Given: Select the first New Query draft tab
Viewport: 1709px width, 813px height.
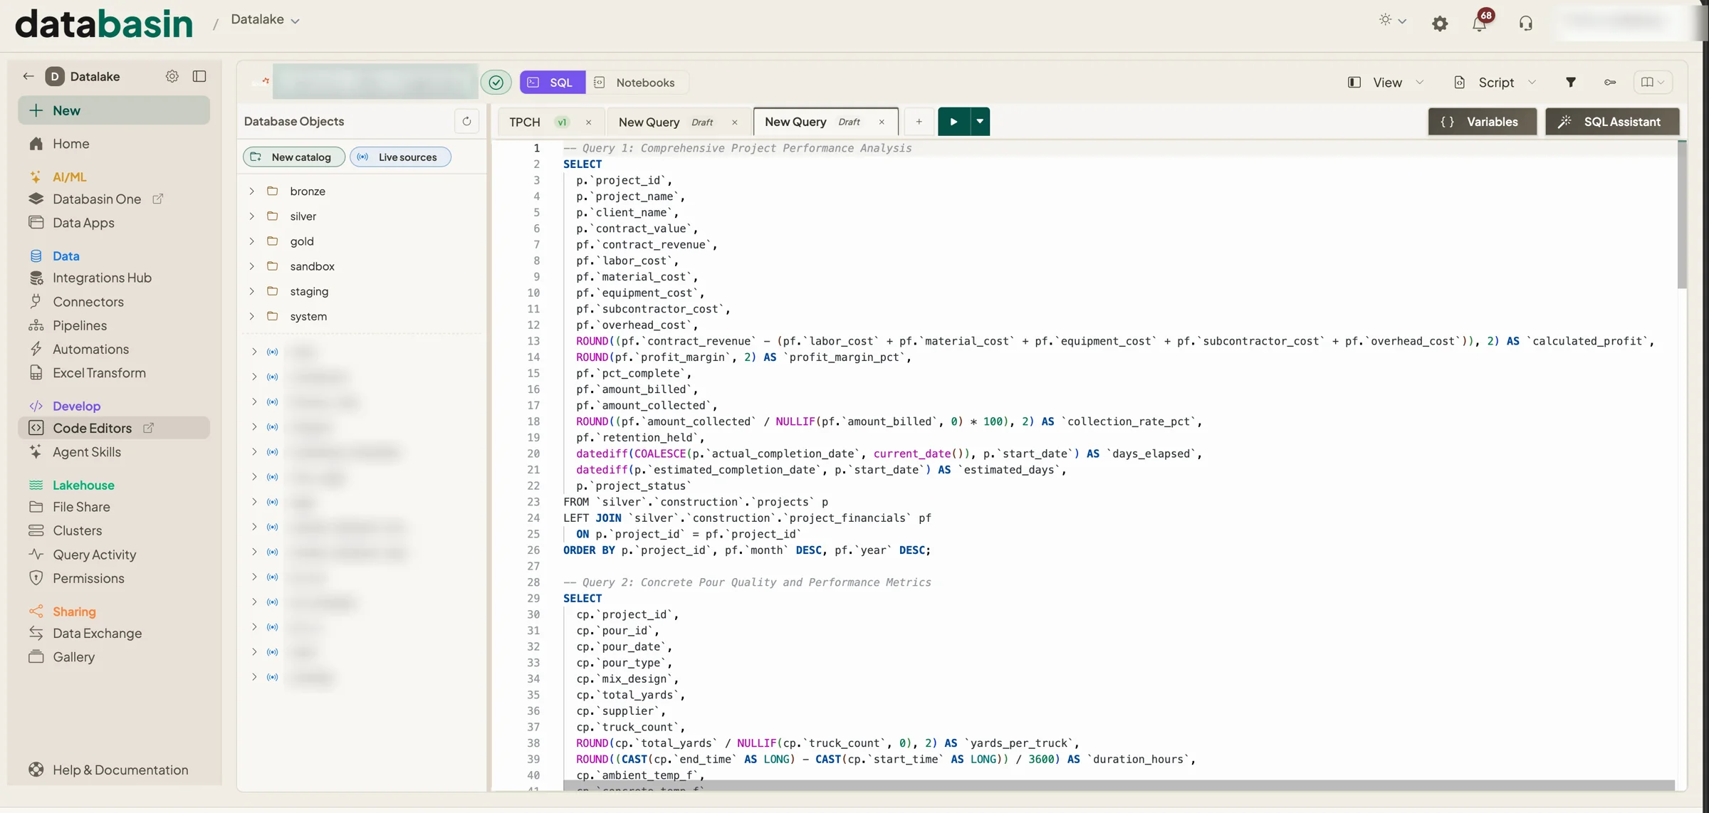Looking at the screenshot, I should tap(649, 122).
